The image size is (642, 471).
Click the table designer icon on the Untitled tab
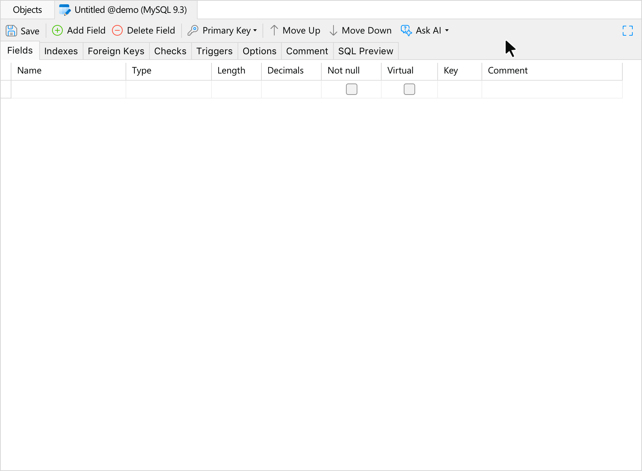click(65, 10)
